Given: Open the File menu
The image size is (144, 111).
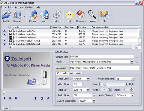Looking at the screenshot, I should tap(4, 7).
